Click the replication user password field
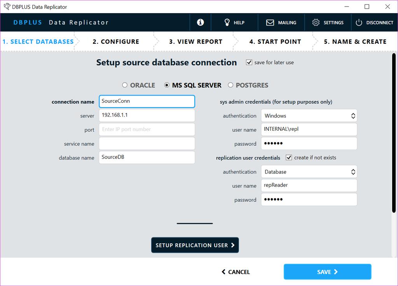This screenshot has width=398, height=286. [309, 199]
